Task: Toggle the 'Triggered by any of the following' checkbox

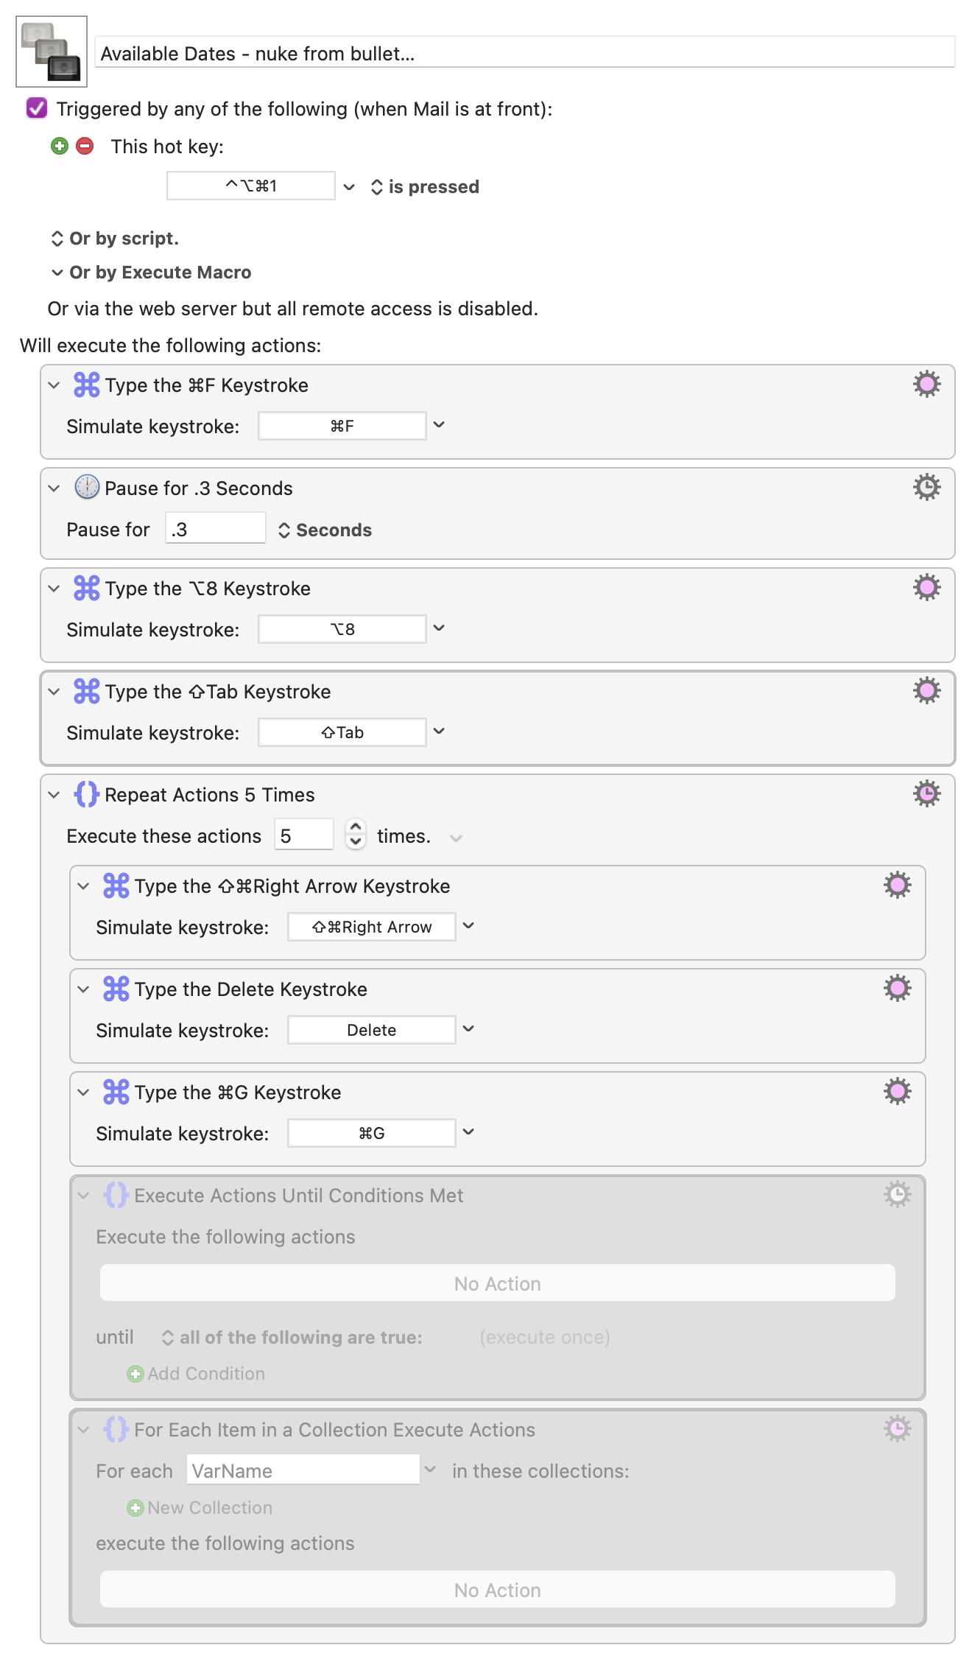Action: click(37, 108)
